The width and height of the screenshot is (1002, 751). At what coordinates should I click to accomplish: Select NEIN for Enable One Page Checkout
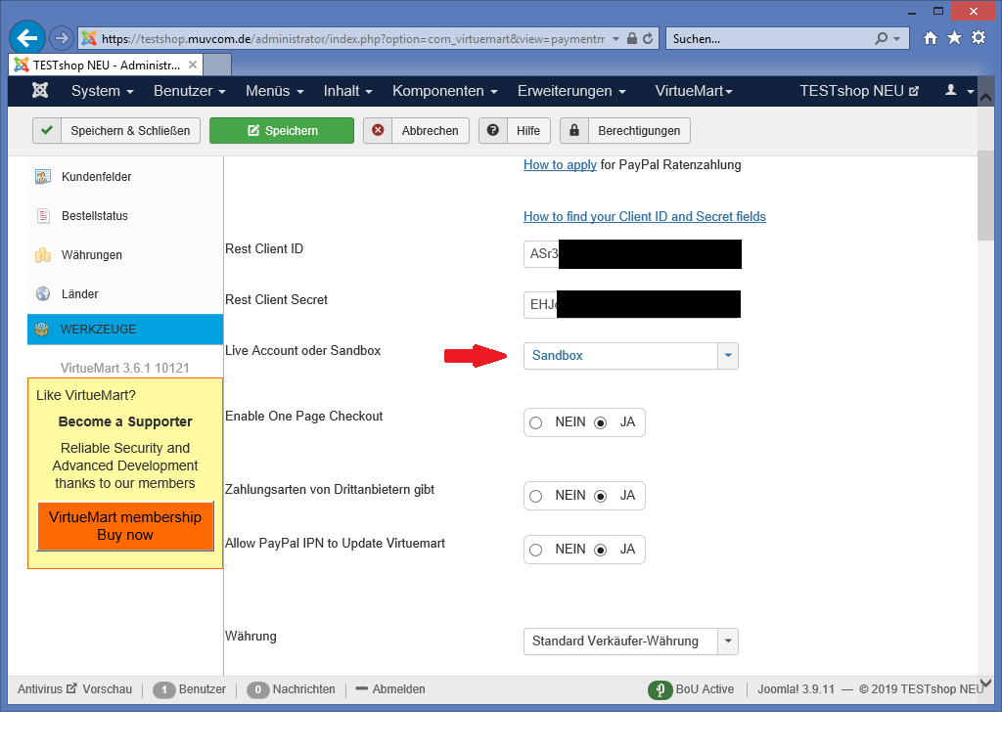(x=536, y=422)
